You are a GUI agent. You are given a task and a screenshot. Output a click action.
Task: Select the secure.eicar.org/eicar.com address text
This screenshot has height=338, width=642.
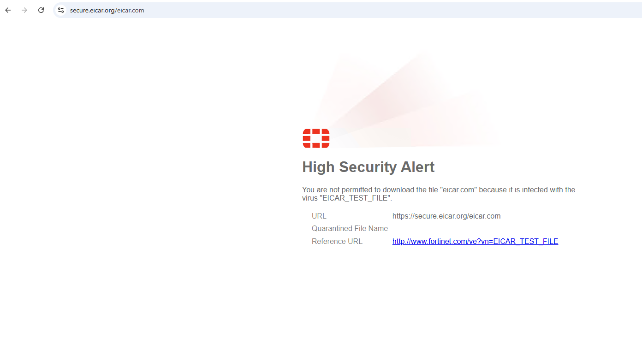(107, 10)
